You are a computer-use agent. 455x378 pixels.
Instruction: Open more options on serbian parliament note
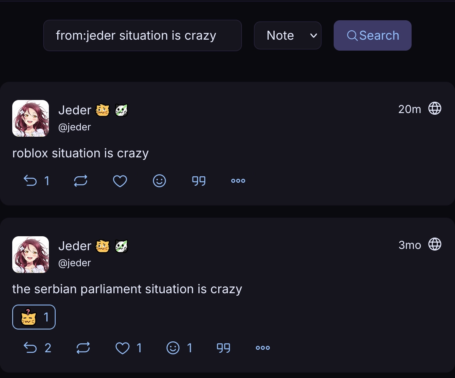[x=262, y=348]
